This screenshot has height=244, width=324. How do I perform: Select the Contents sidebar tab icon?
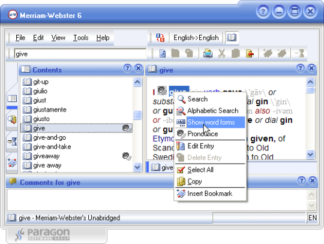pyautogui.click(x=12, y=98)
